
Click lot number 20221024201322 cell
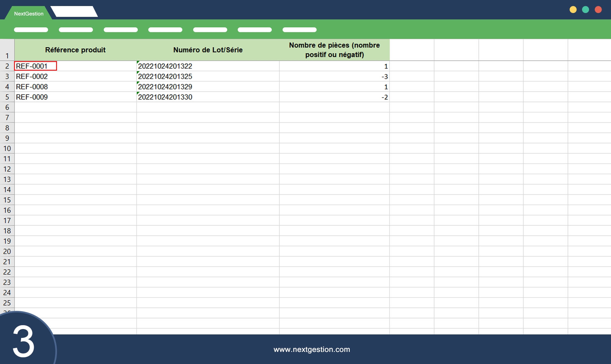(x=207, y=66)
